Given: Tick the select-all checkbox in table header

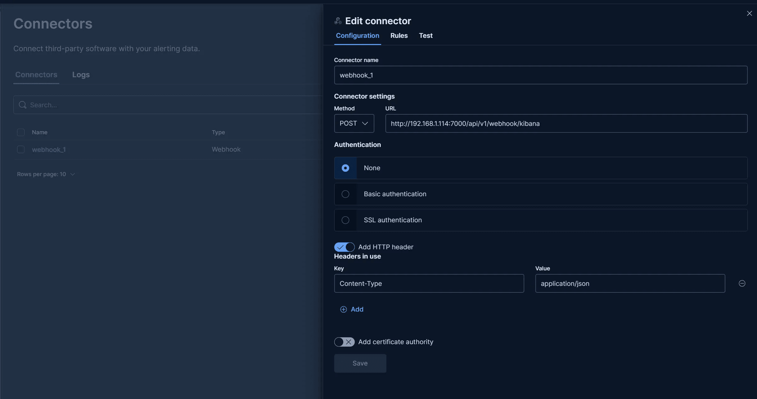Looking at the screenshot, I should [21, 132].
